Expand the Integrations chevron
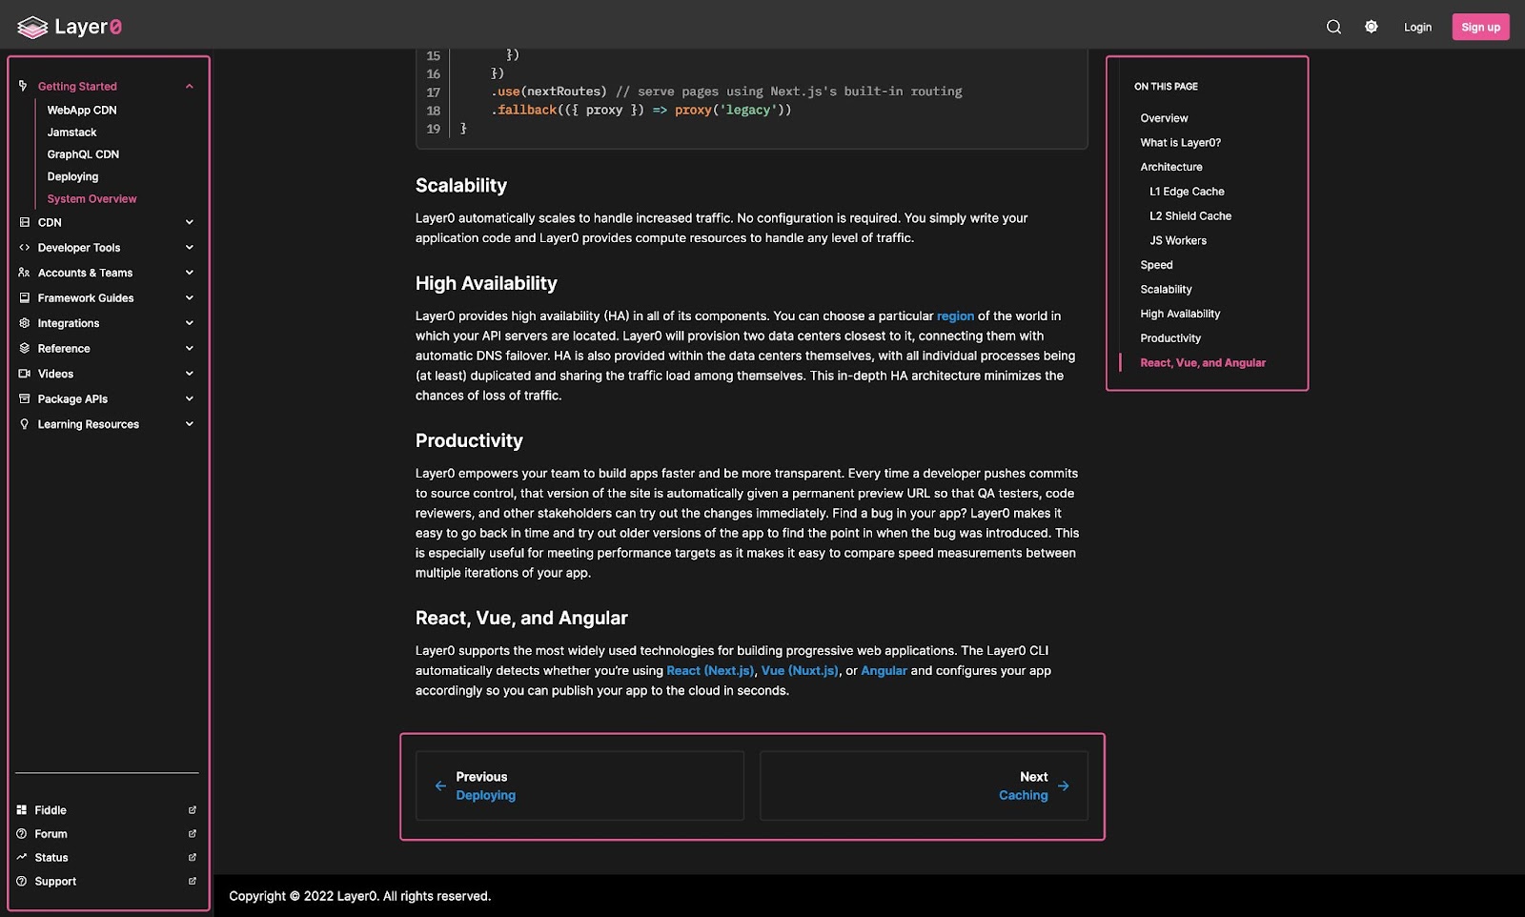The width and height of the screenshot is (1525, 917). click(x=190, y=323)
